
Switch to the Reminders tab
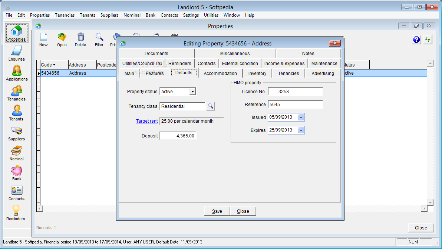[180, 64]
